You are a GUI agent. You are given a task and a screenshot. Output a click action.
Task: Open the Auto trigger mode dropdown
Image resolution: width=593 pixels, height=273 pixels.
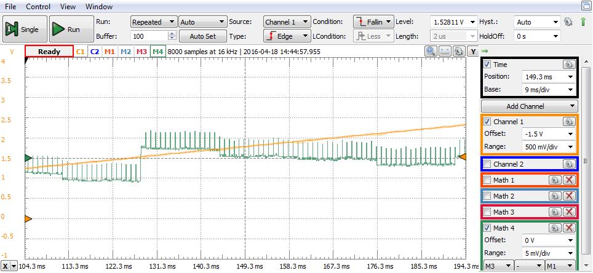pyautogui.click(x=203, y=22)
